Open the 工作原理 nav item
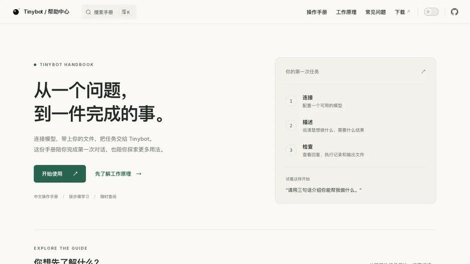Screen dimensions: 470x264 point(346,12)
